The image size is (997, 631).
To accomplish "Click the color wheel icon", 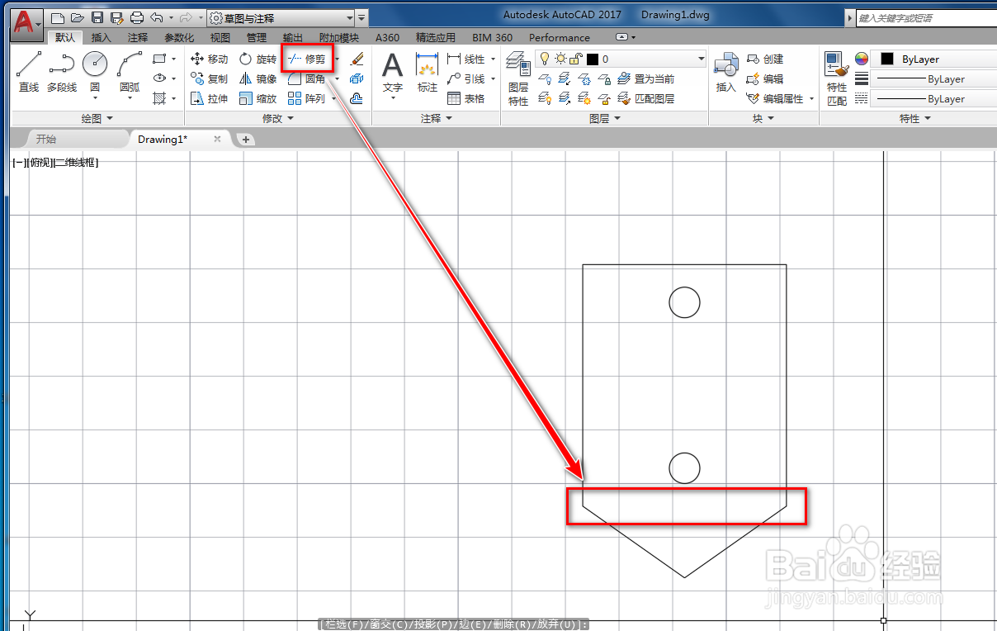I will [862, 59].
